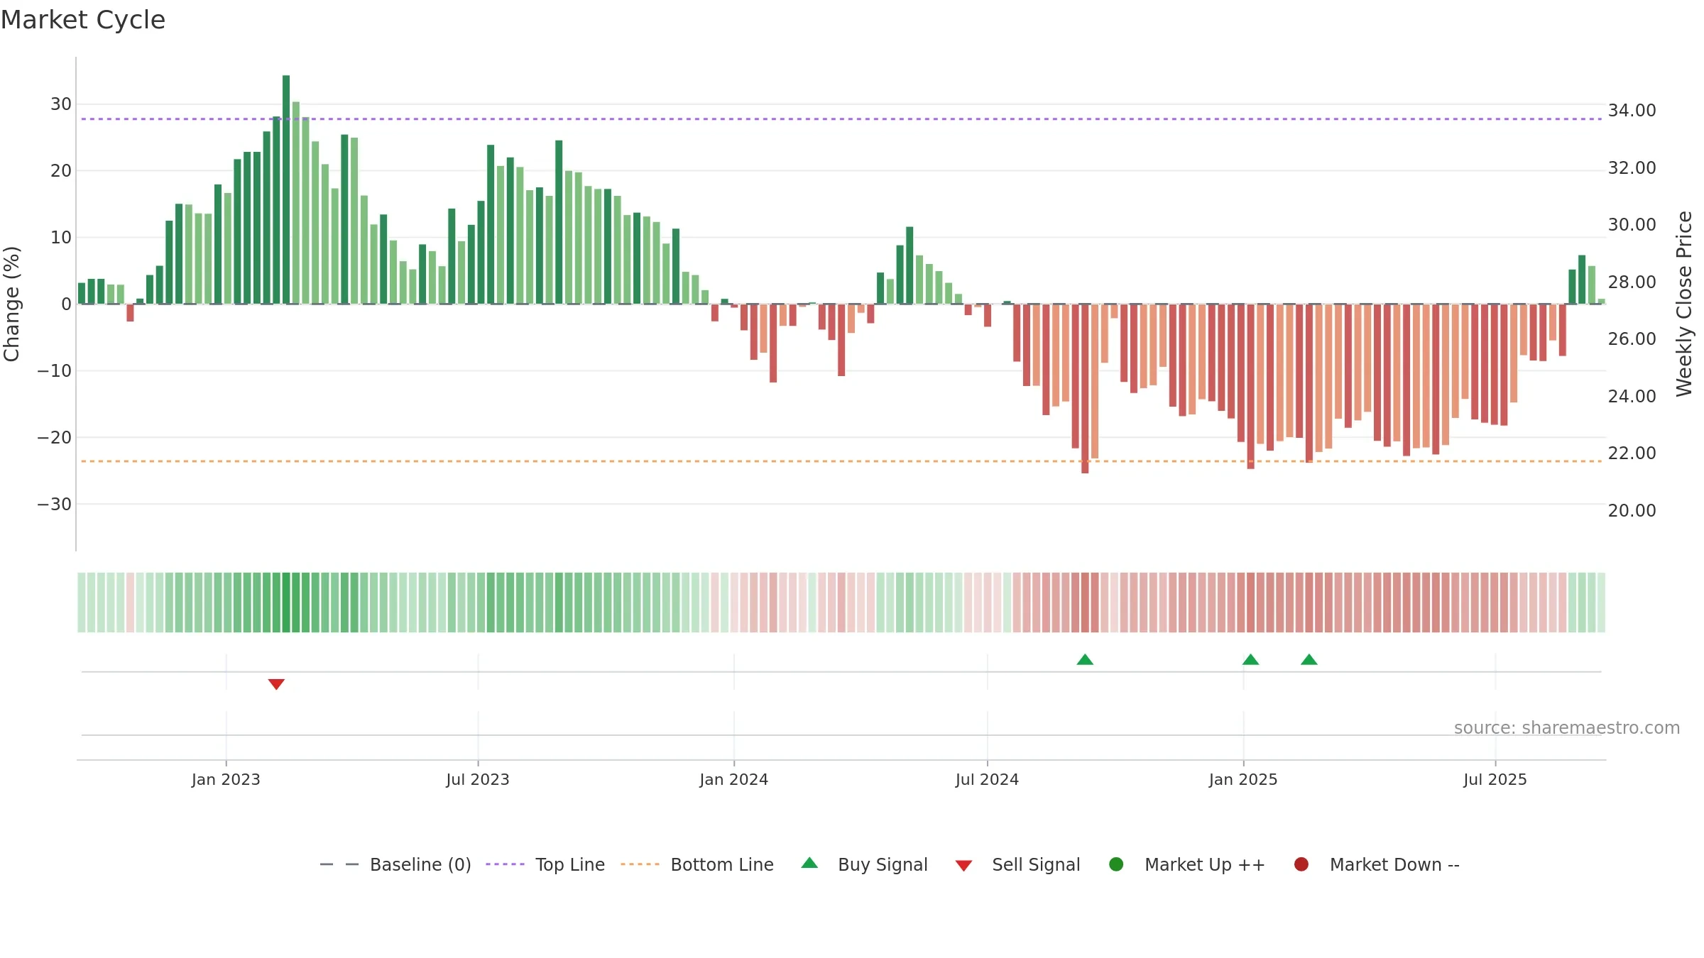Toggle the Buy Signal legend entry
This screenshot has height=958, width=1704.
click(x=865, y=864)
